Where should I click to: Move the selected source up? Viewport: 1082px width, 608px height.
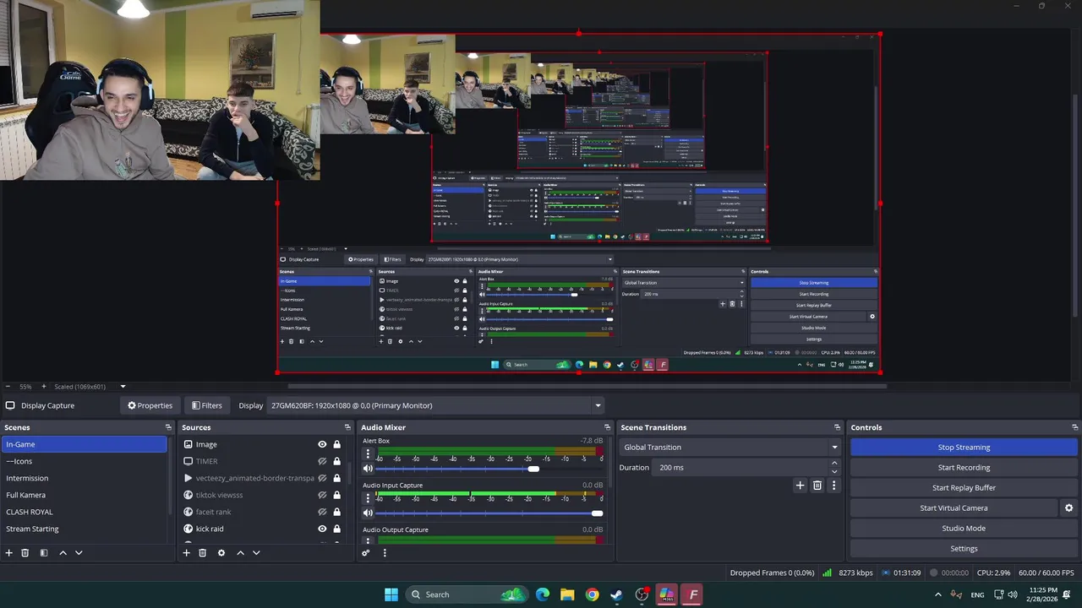pos(240,553)
